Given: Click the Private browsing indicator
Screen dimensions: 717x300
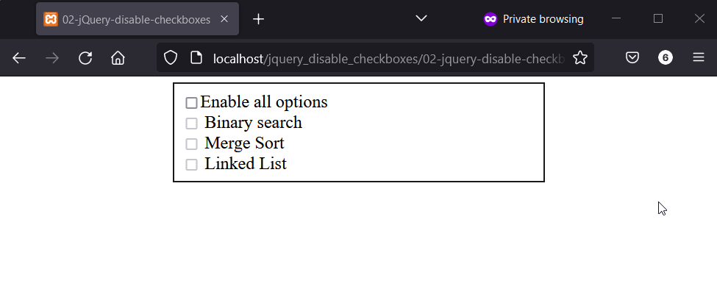Looking at the screenshot, I should 534,19.
